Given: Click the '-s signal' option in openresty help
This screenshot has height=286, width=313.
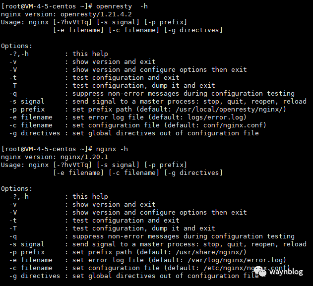Looking at the screenshot, I should coord(27,102).
